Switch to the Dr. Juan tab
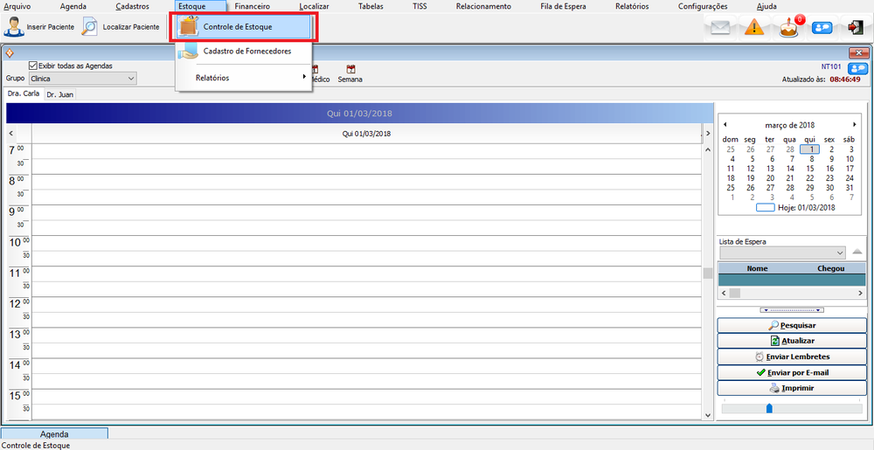 [59, 94]
